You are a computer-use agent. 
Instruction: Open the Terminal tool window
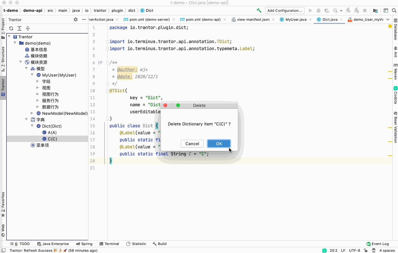point(109,244)
